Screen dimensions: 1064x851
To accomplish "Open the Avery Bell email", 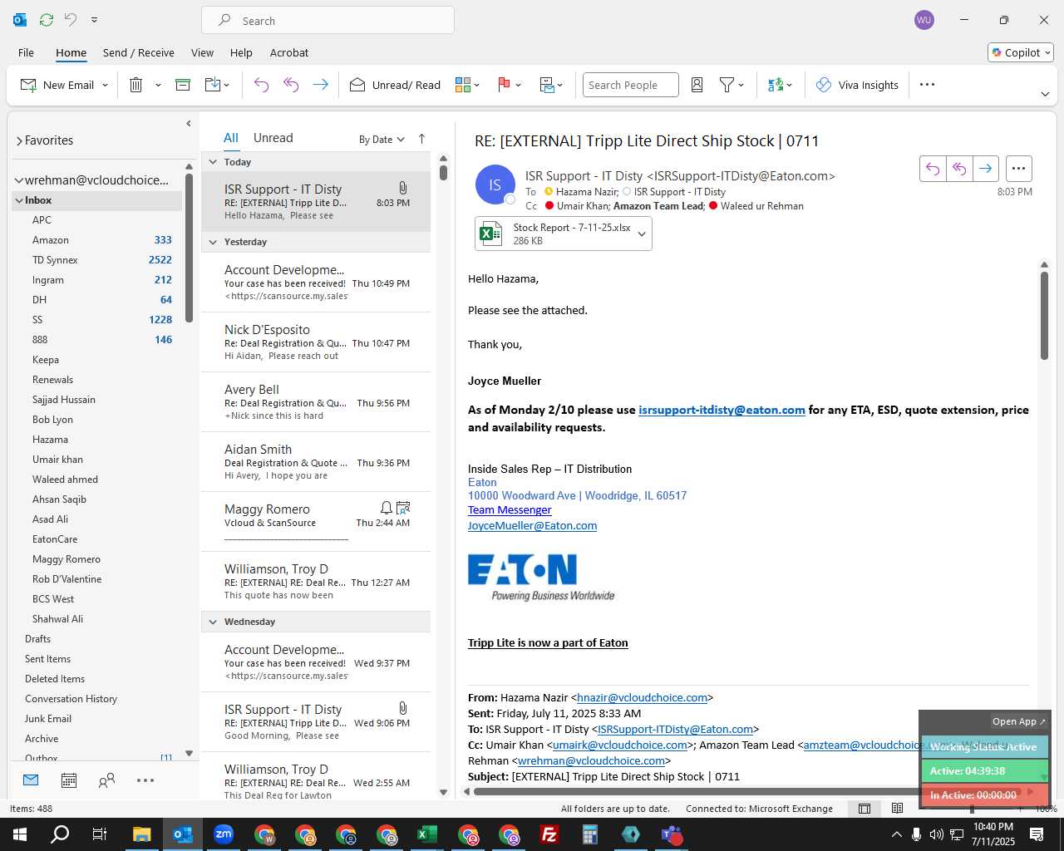I will coord(316,402).
